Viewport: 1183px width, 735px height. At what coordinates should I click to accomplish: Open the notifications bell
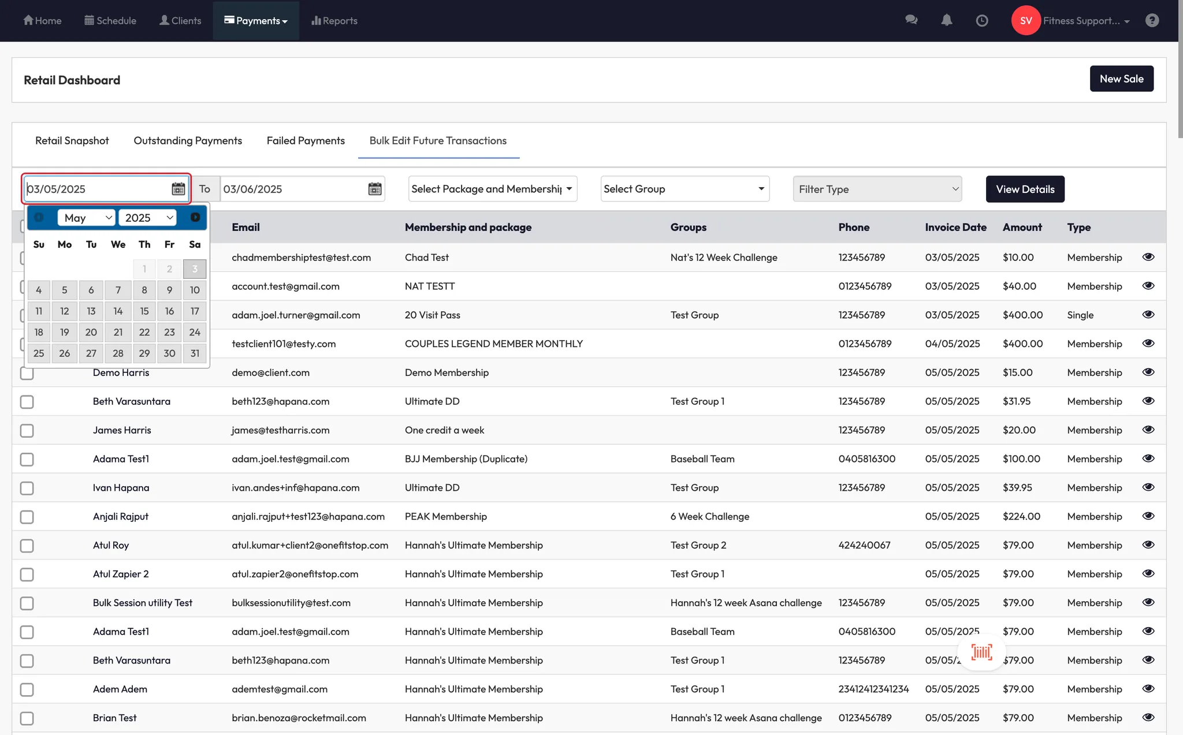click(x=946, y=20)
